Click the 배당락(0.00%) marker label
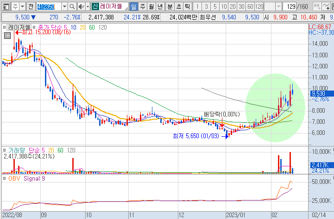 [x=222, y=114]
